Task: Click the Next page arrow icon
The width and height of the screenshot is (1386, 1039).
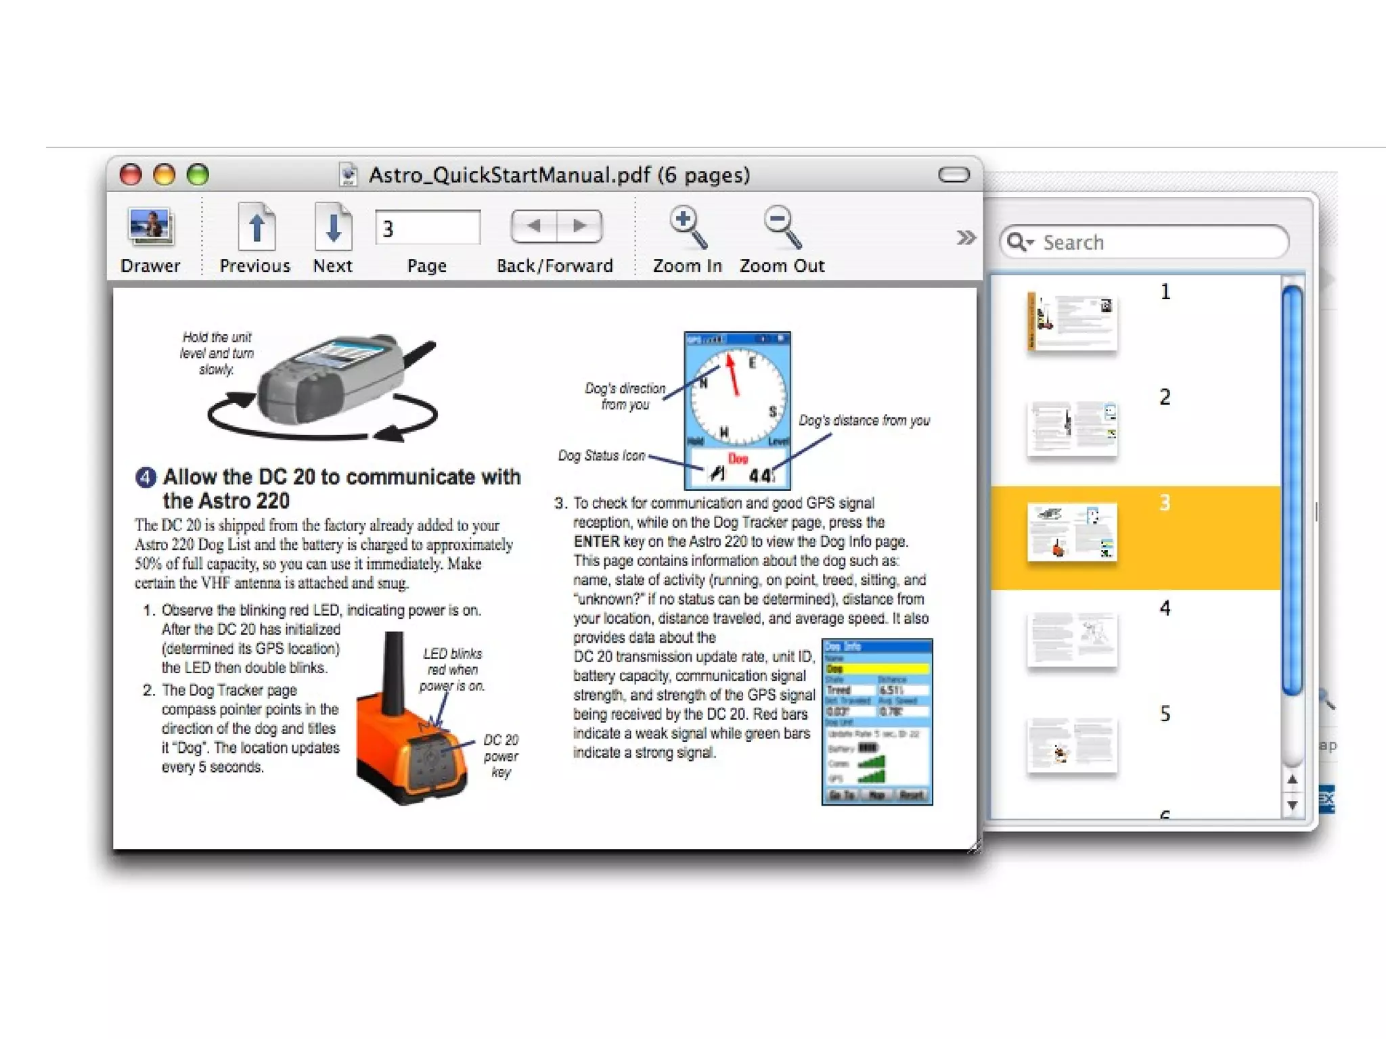Action: [333, 228]
